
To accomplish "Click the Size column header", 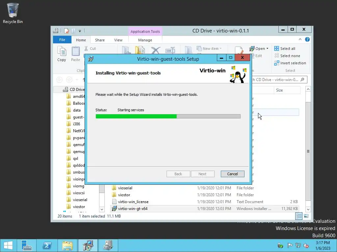I will tap(287, 90).
